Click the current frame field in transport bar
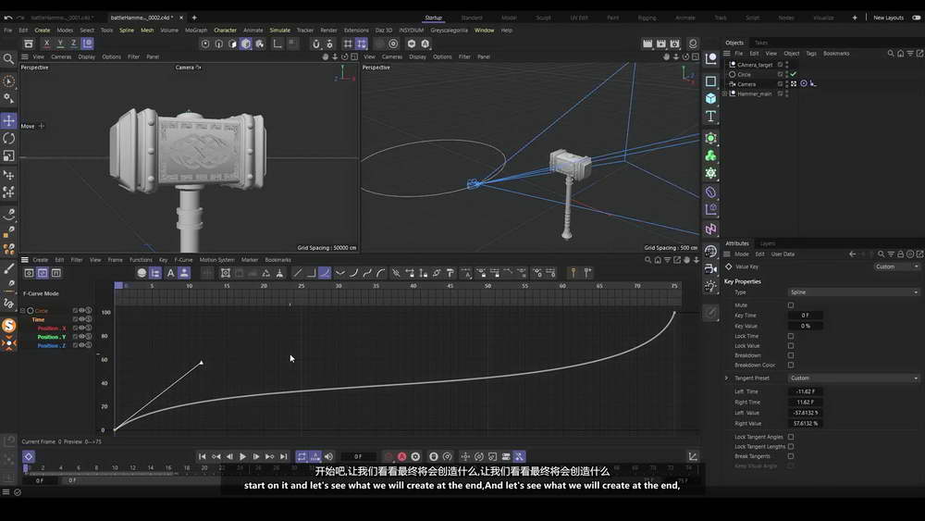The width and height of the screenshot is (925, 521). pyautogui.click(x=358, y=457)
